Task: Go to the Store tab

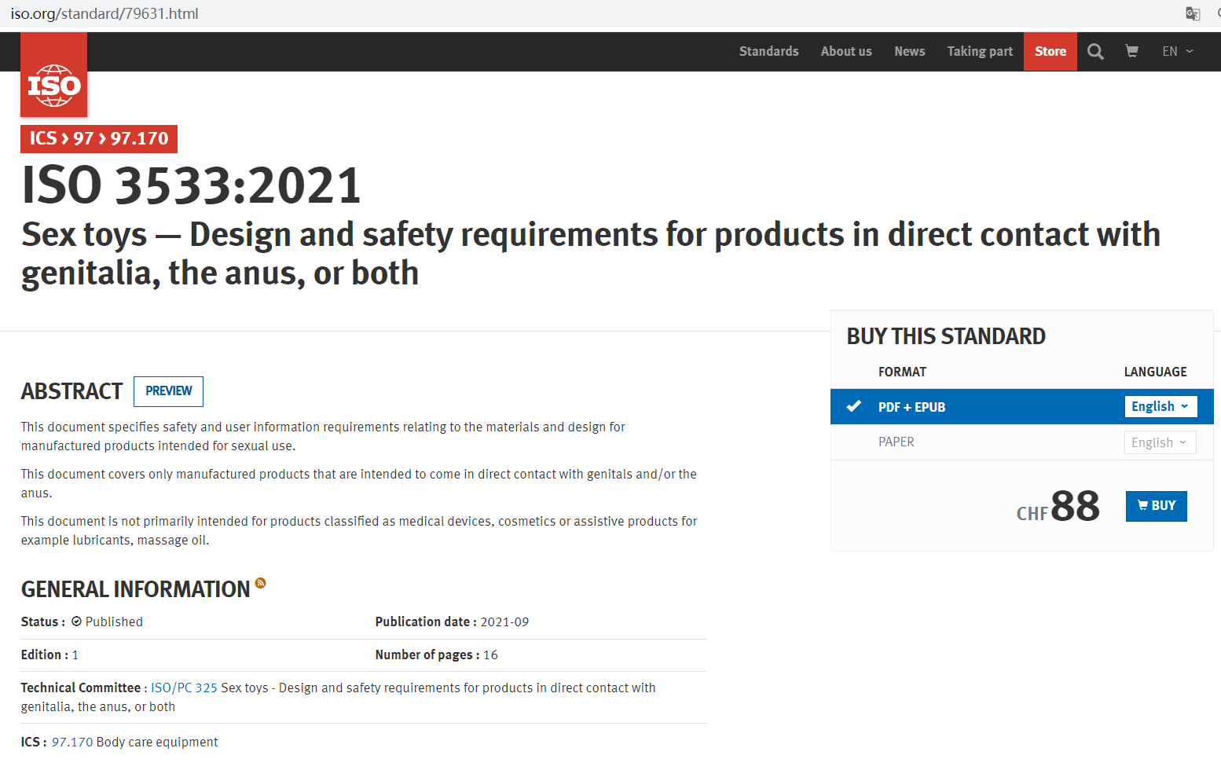Action: (1050, 51)
